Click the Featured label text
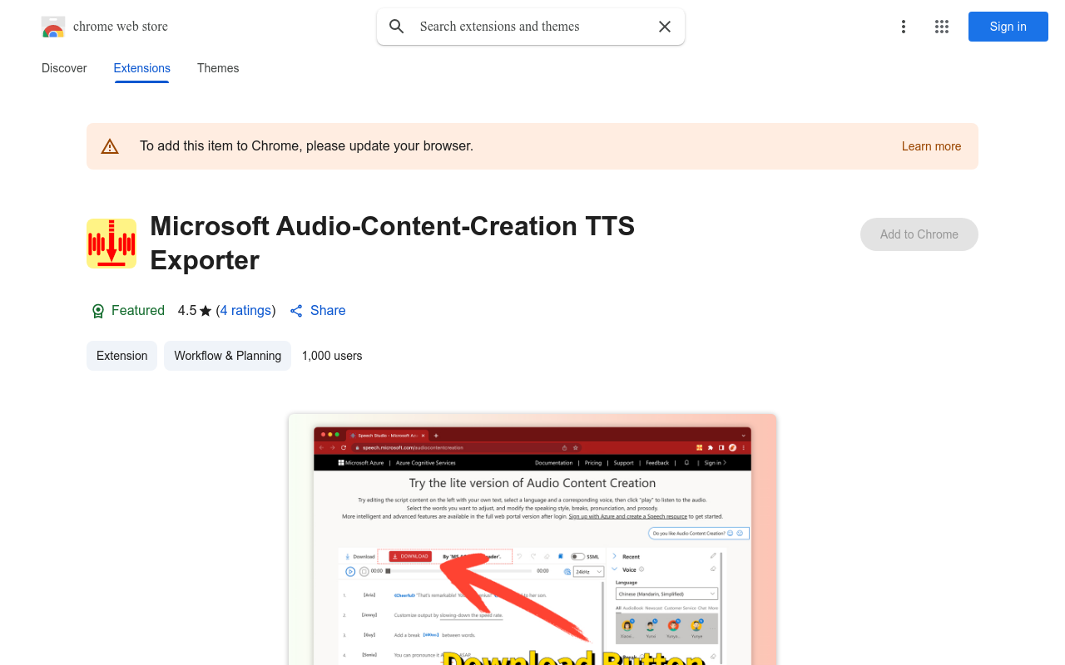The image size is (1065, 665). [138, 310]
